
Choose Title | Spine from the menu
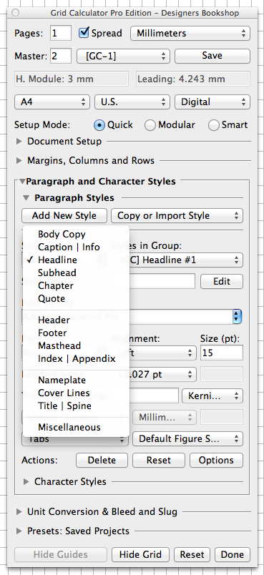(x=76, y=406)
